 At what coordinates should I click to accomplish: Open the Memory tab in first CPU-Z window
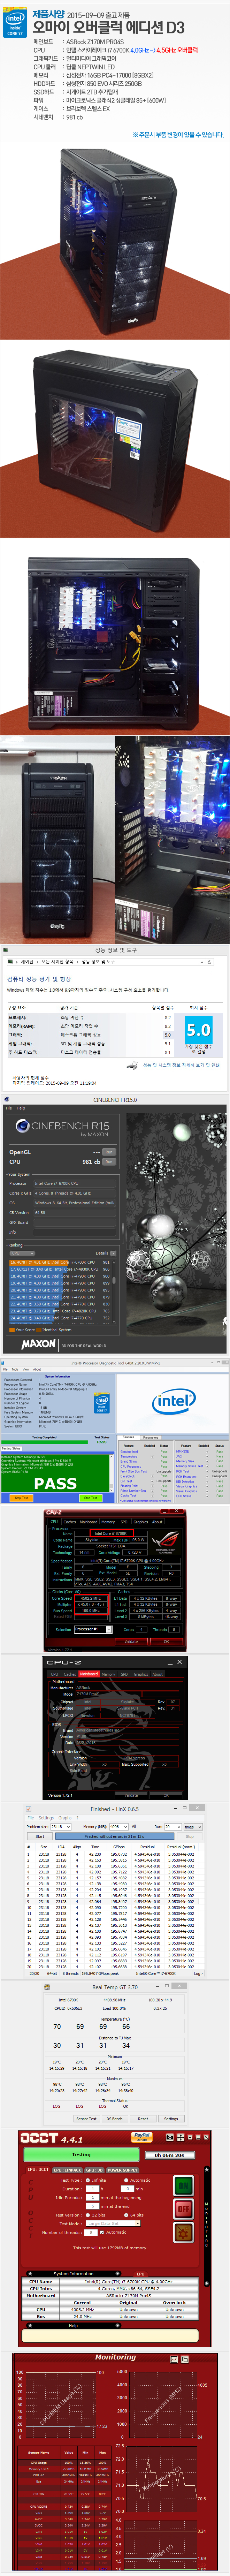pyautogui.click(x=108, y=1522)
